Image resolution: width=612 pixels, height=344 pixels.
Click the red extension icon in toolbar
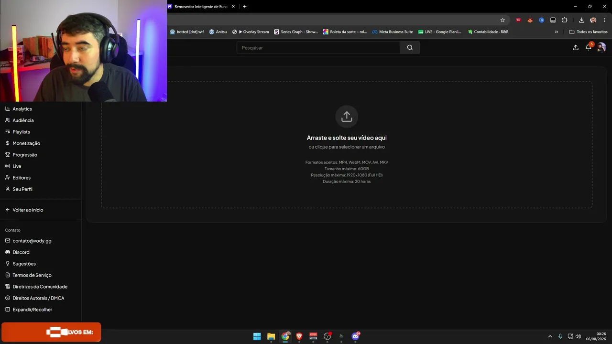[518, 20]
